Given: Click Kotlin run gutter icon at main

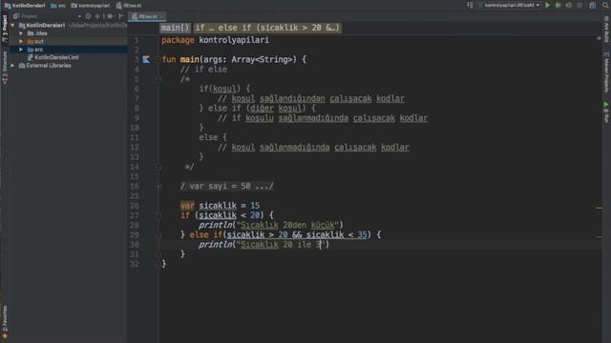Looking at the screenshot, I should tap(146, 59).
